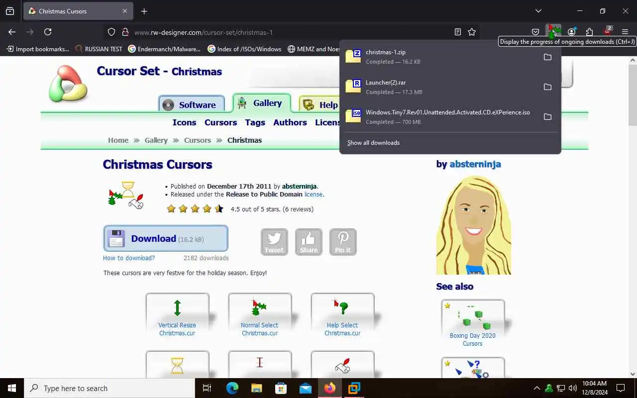
Task: Reload the current page
Action: click(x=48, y=32)
